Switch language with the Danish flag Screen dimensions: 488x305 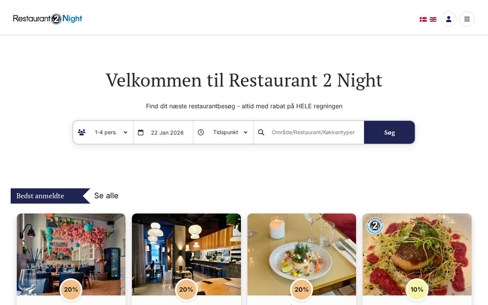pos(423,19)
